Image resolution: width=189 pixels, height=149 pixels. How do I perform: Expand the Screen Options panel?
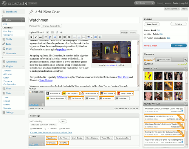click(172, 9)
